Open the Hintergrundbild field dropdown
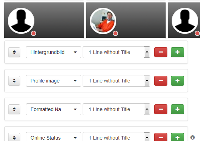 pyautogui.click(x=54, y=52)
